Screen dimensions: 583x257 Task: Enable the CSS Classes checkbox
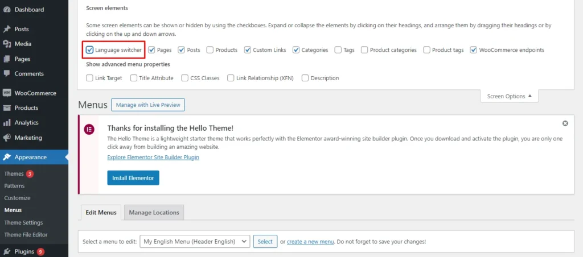click(x=185, y=78)
